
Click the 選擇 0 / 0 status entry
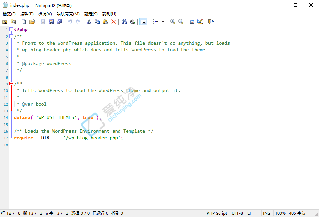click(80, 213)
